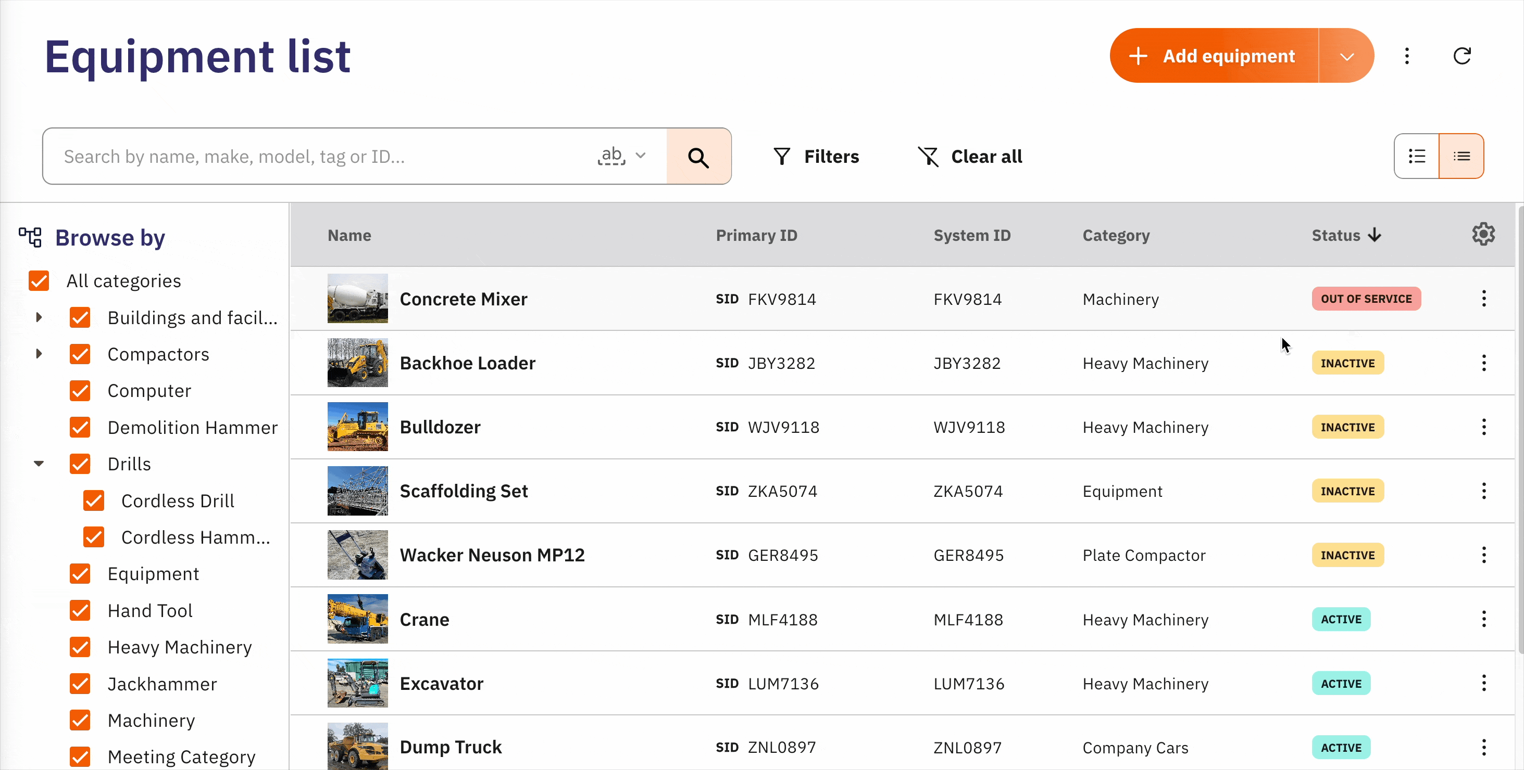Open Filters panel
The height and width of the screenshot is (770, 1524).
[816, 157]
